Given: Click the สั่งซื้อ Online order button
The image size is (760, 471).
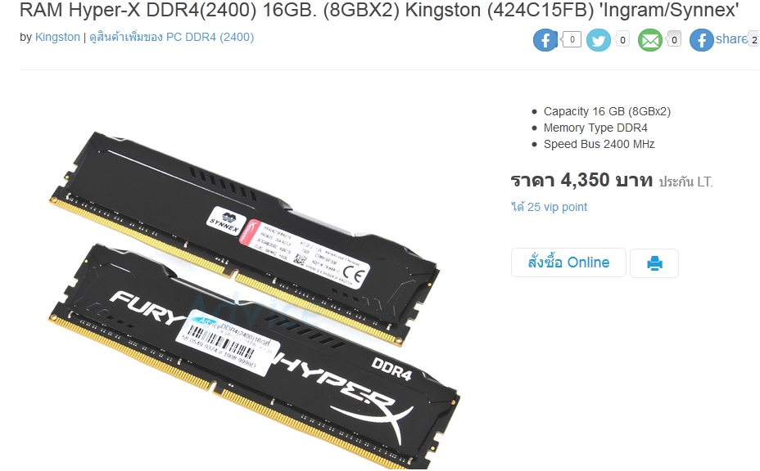Looking at the screenshot, I should click(568, 262).
